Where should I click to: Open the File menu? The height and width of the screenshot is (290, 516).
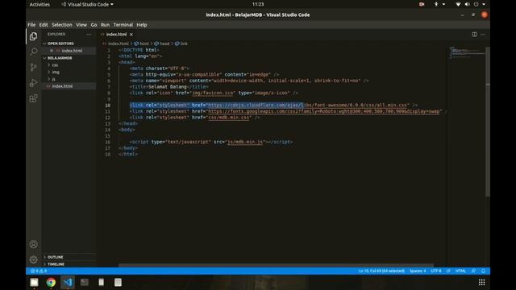(31, 25)
